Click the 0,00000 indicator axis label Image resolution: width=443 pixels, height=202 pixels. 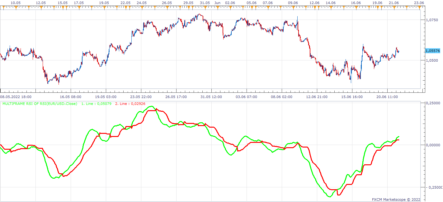[433, 145]
